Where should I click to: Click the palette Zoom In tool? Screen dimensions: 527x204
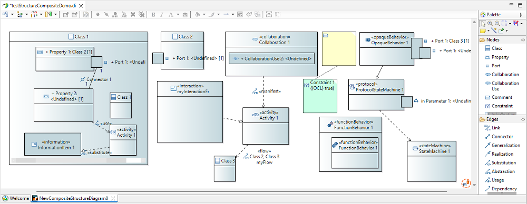point(490,24)
